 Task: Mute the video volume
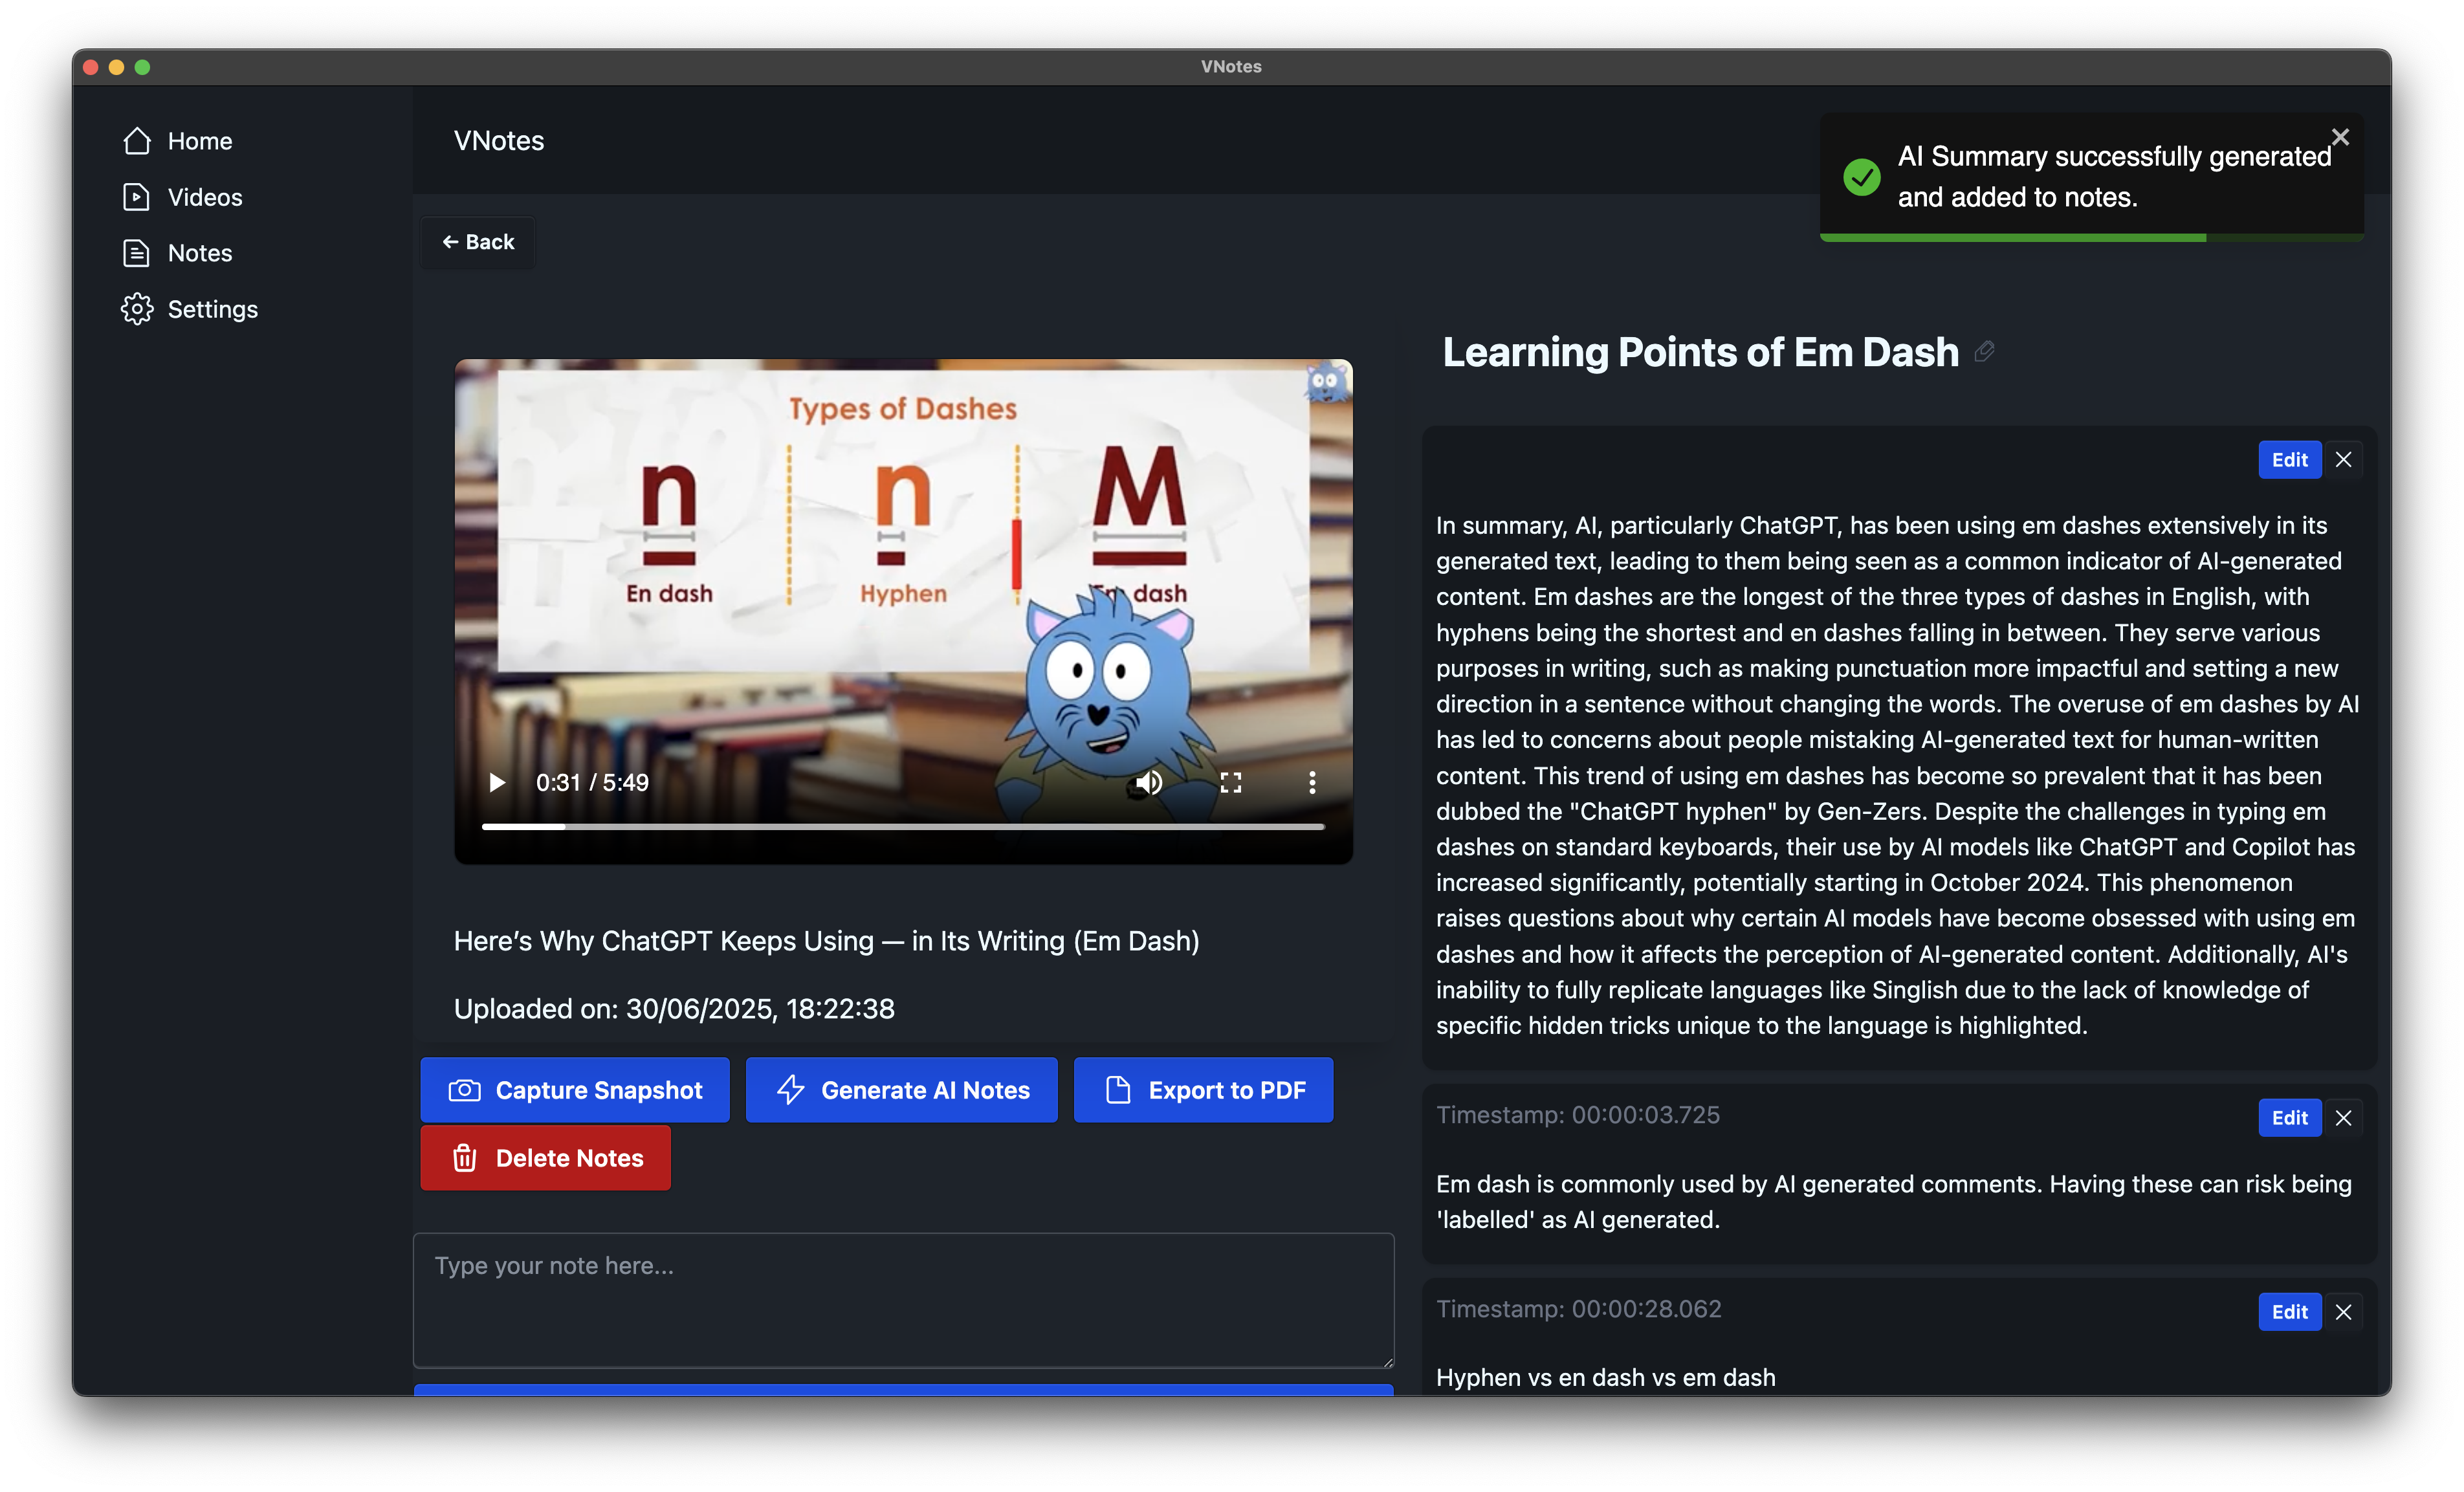(x=1149, y=783)
